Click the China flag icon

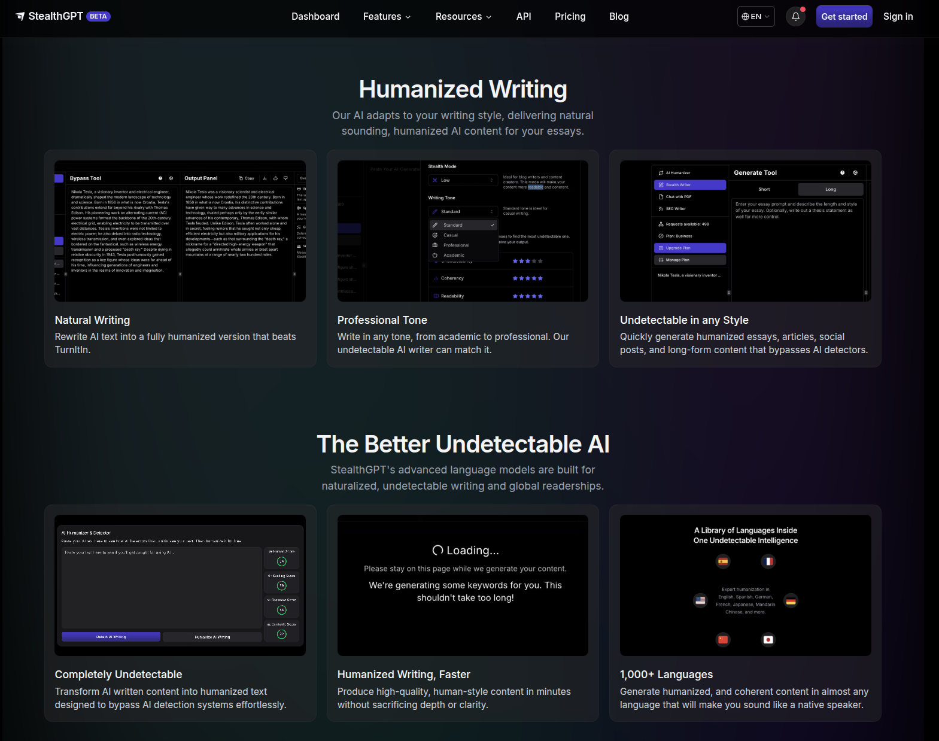coord(723,640)
